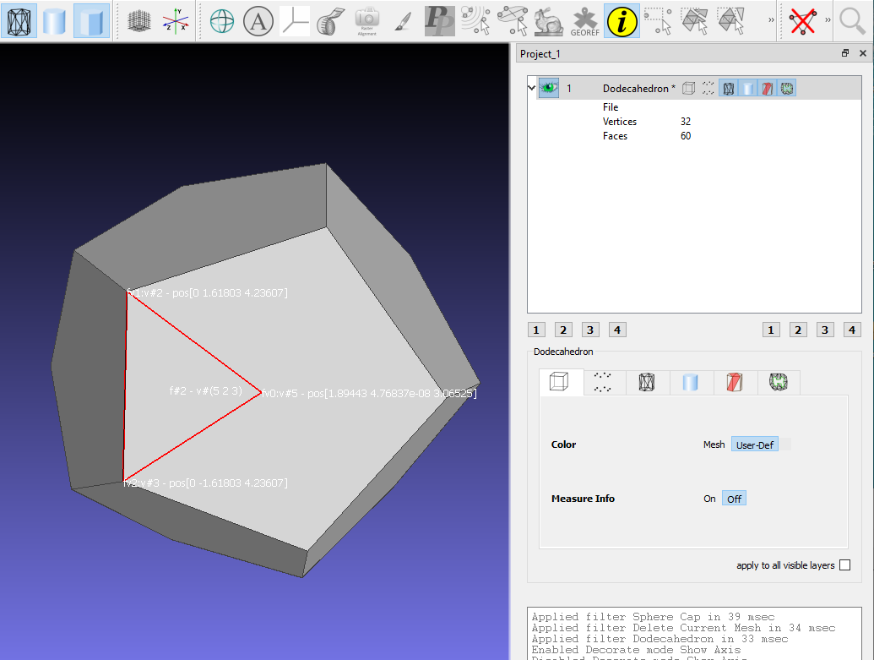Close the Project_1 panel
874x660 pixels.
[x=863, y=53]
